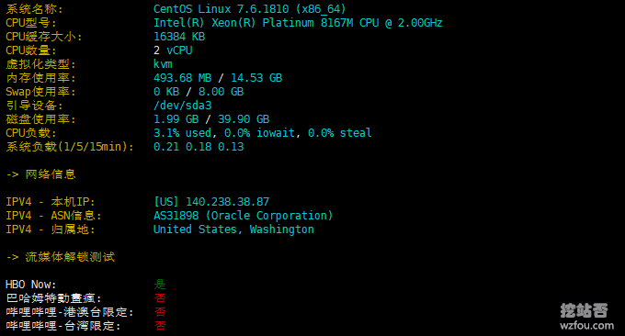This screenshot has height=336, width=625.
Task: Select the red 否 for 哔哩哔哩-港澳台限定
Action: coord(160,312)
